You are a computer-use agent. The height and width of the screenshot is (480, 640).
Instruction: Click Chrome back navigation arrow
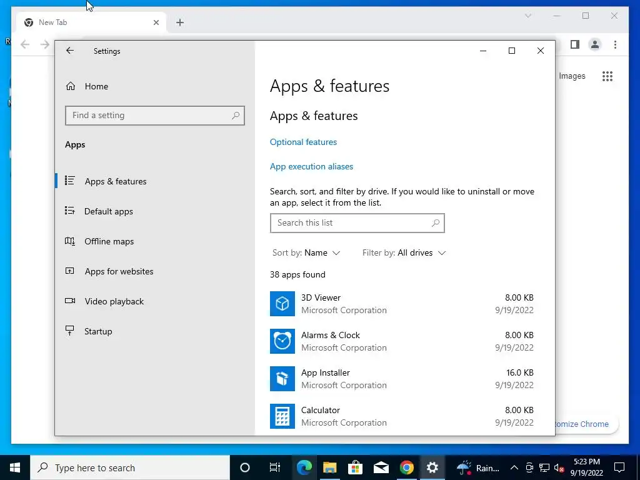click(25, 44)
